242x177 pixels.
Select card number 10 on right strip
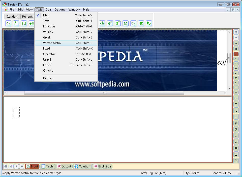pos(236,98)
